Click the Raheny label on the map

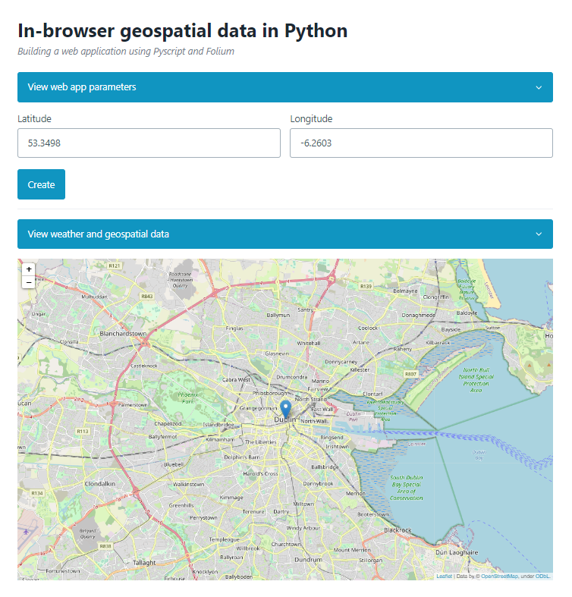[x=403, y=349]
